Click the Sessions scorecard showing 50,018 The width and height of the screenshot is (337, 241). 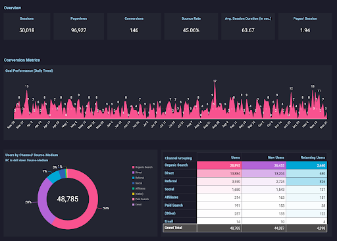[x=27, y=26]
